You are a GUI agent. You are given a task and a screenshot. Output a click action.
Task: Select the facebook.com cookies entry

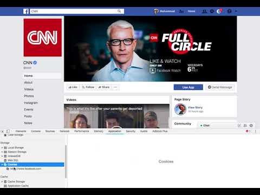(x=25, y=168)
